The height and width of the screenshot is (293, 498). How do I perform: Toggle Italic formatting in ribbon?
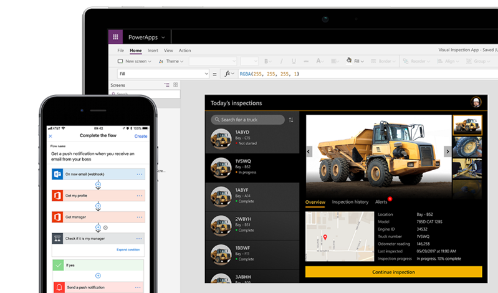click(281, 61)
